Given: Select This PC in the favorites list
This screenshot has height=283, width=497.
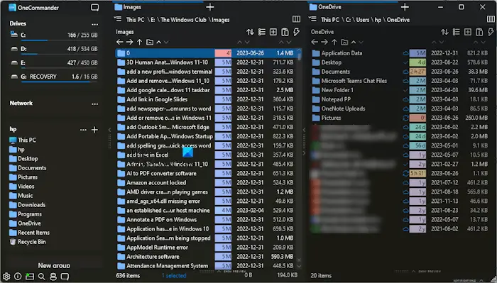Looking at the screenshot, I should point(23,140).
